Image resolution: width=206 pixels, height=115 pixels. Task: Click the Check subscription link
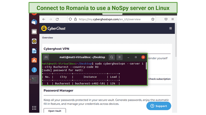pos(159,79)
